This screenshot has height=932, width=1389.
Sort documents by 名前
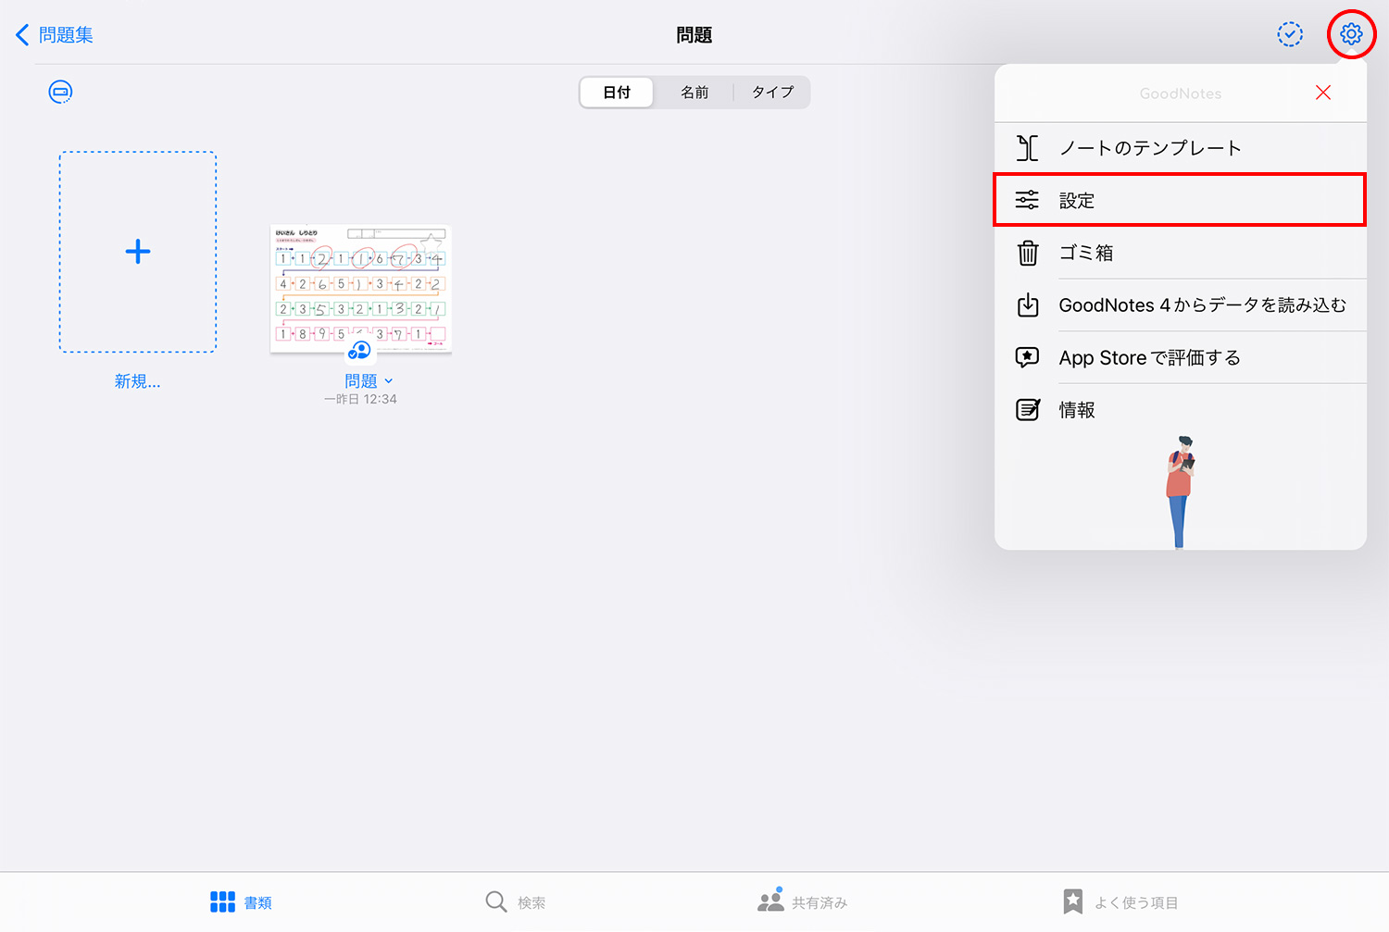coord(694,93)
